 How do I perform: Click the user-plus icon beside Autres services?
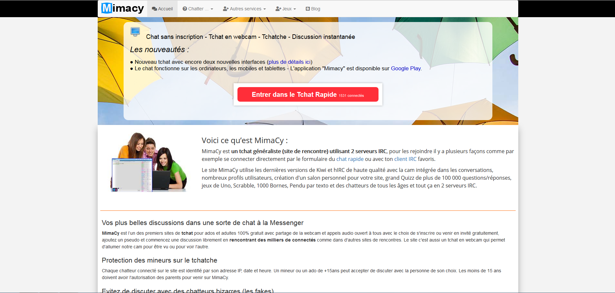click(x=226, y=9)
